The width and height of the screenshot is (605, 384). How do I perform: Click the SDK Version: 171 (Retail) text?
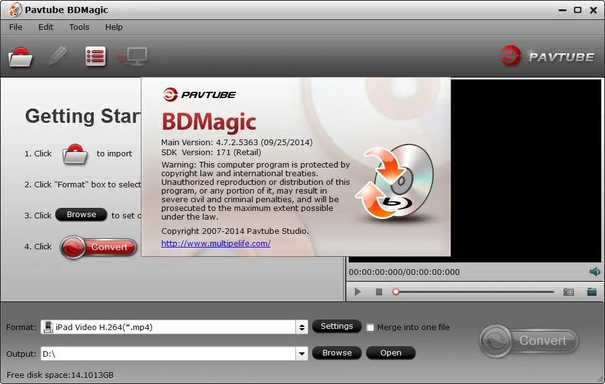[211, 153]
